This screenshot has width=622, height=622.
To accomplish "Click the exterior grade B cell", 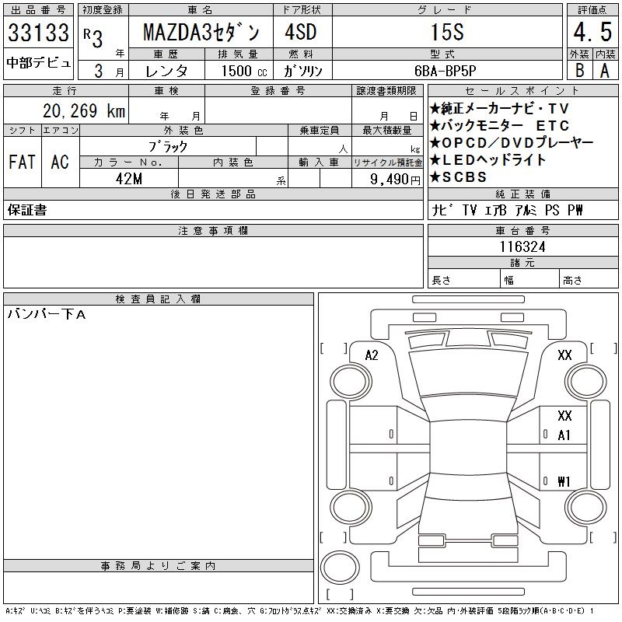I will pos(579,70).
